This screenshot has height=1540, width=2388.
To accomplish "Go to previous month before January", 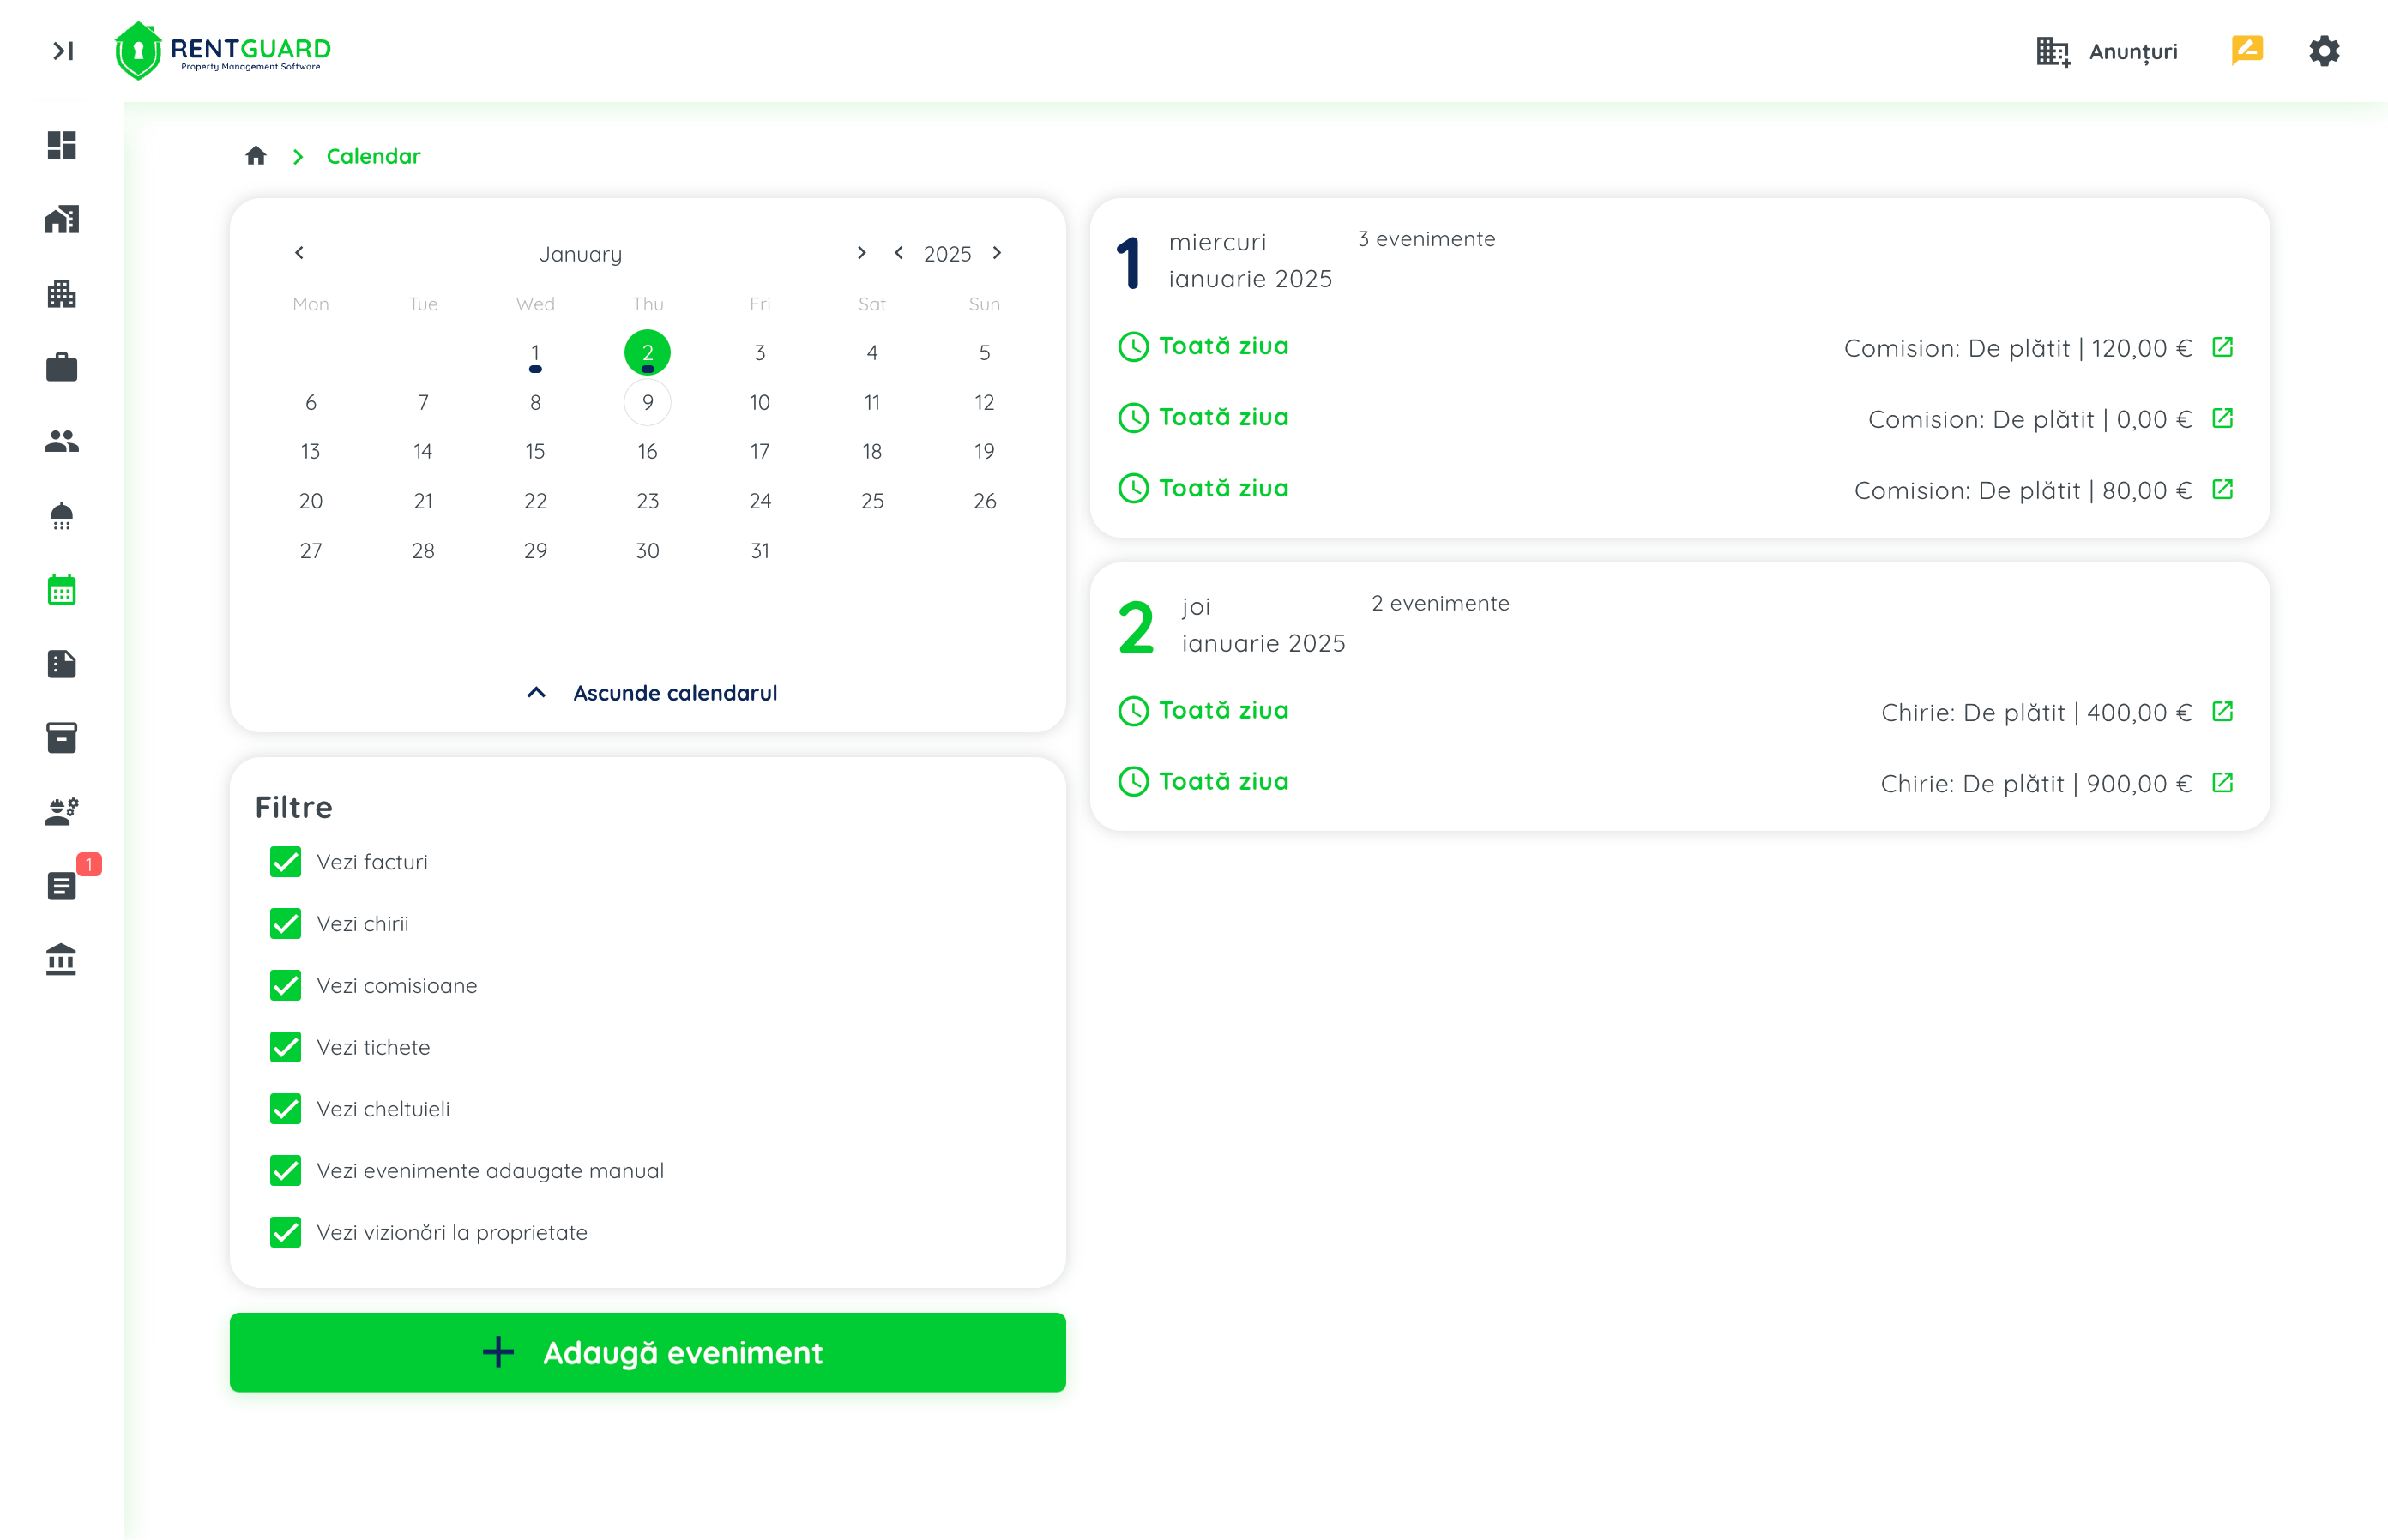I will (x=299, y=253).
